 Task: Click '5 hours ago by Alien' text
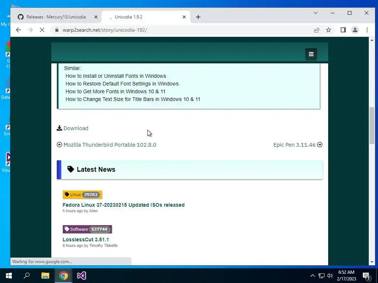click(80, 211)
